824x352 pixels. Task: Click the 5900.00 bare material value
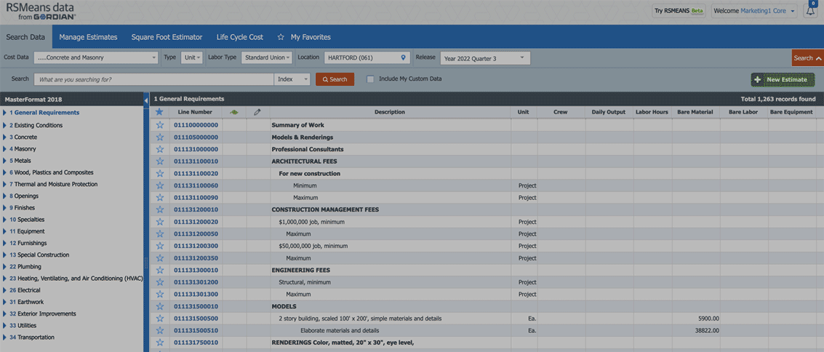[708, 319]
